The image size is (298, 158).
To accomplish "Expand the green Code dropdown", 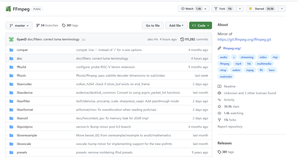I will (201, 26).
